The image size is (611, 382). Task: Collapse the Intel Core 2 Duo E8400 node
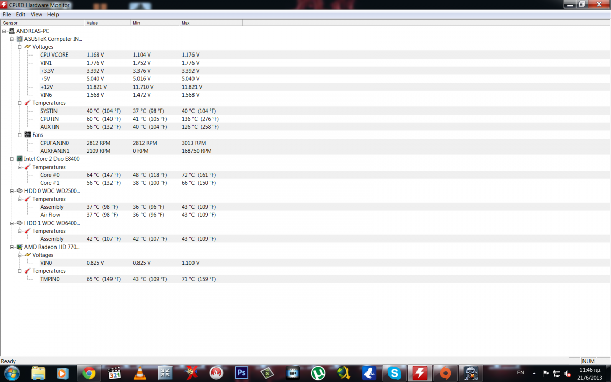point(12,159)
